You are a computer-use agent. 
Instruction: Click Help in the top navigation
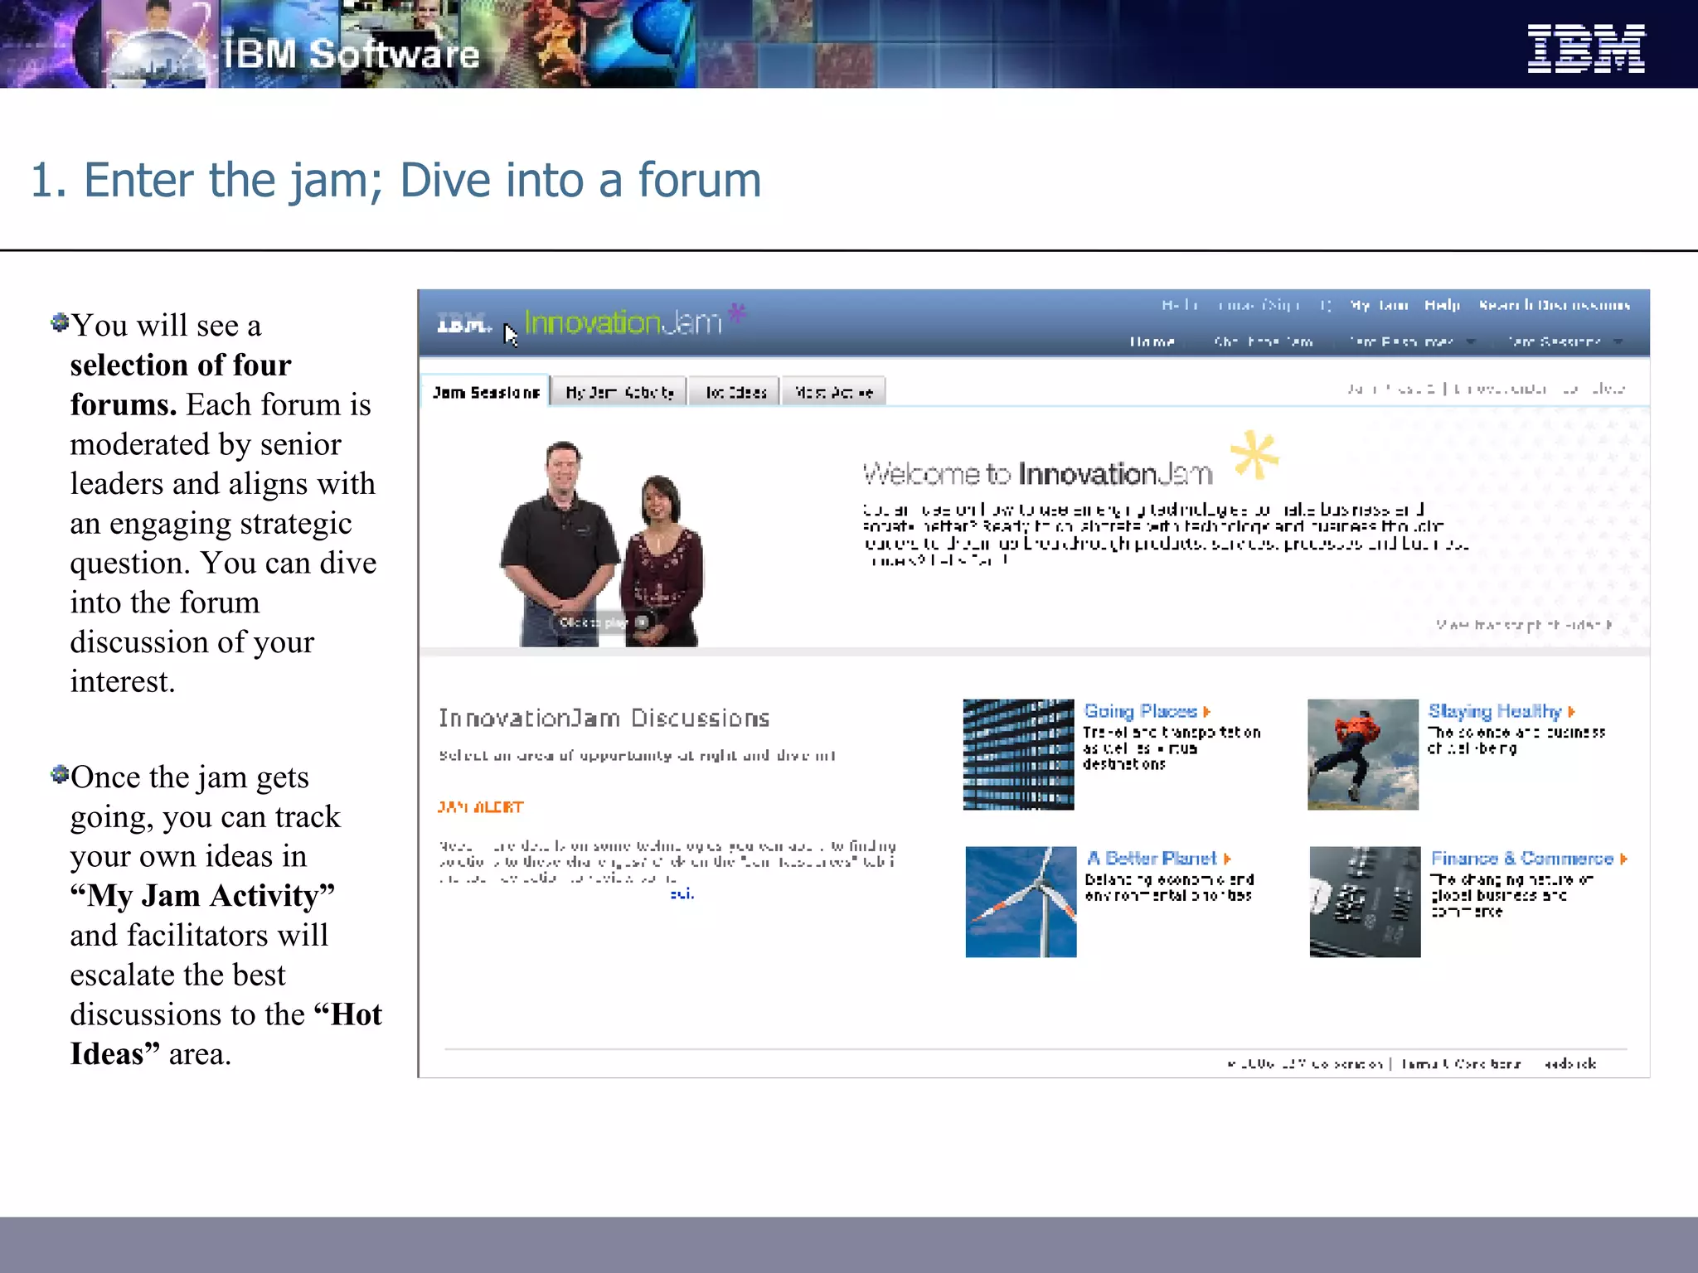pyautogui.click(x=1442, y=305)
